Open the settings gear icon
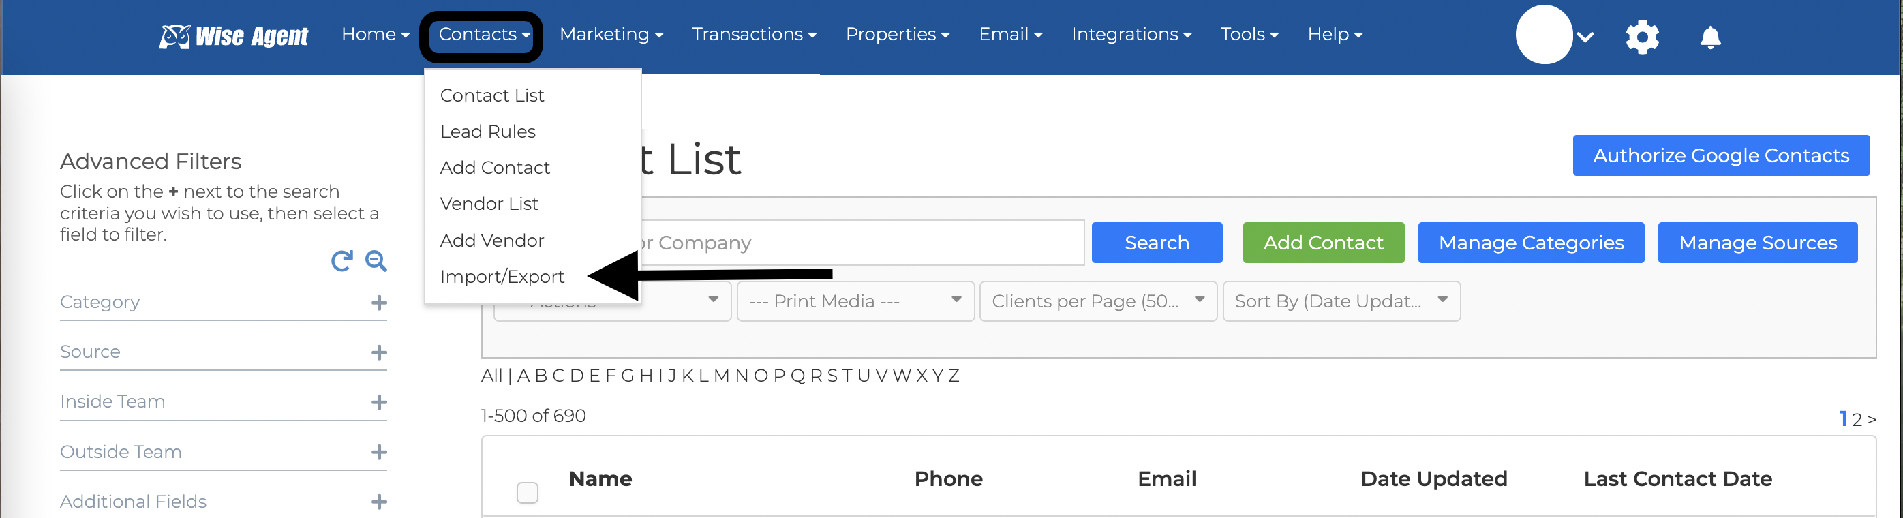The image size is (1903, 518). click(x=1641, y=36)
